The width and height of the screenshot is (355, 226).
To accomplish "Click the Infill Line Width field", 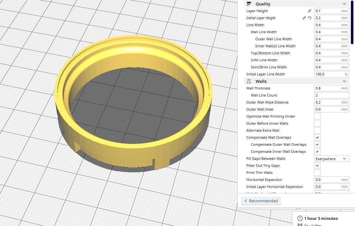I will tap(331, 60).
